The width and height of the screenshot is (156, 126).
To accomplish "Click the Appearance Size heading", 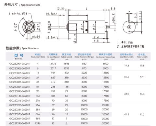I will click(x=22, y=5).
